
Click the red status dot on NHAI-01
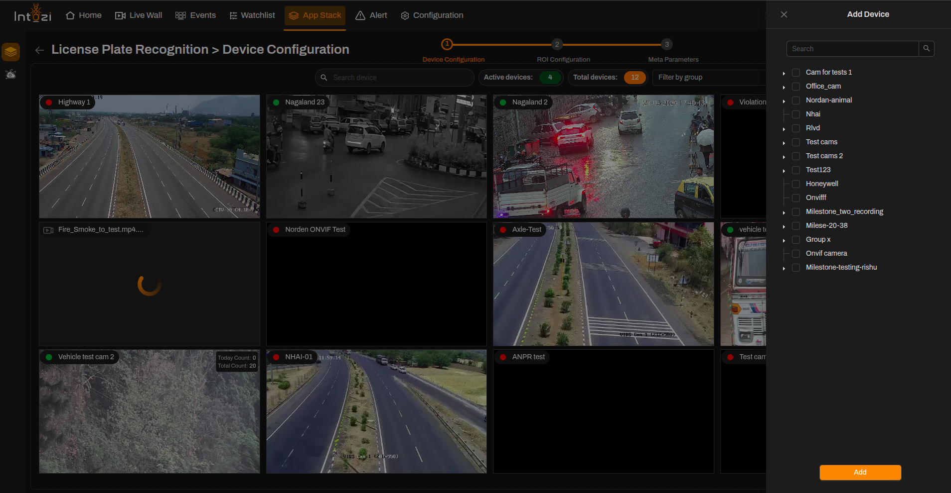click(x=276, y=357)
